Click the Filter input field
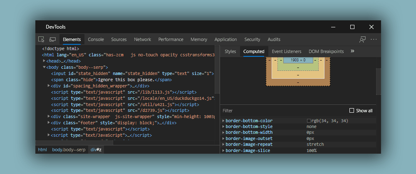The height and width of the screenshot is (174, 416). (284, 111)
